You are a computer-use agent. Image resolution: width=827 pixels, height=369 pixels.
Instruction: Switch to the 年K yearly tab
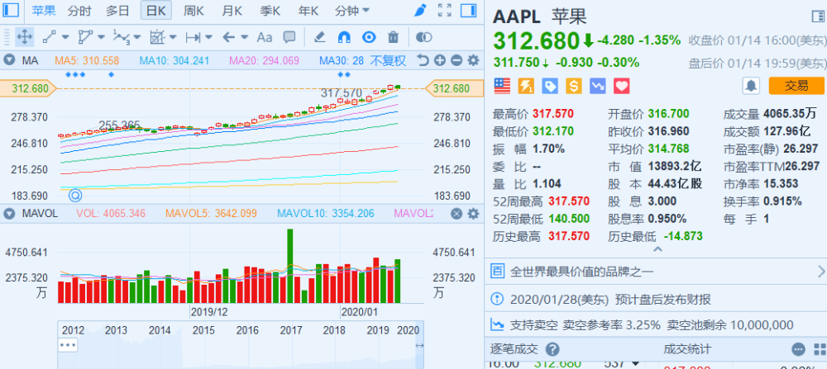point(308,11)
